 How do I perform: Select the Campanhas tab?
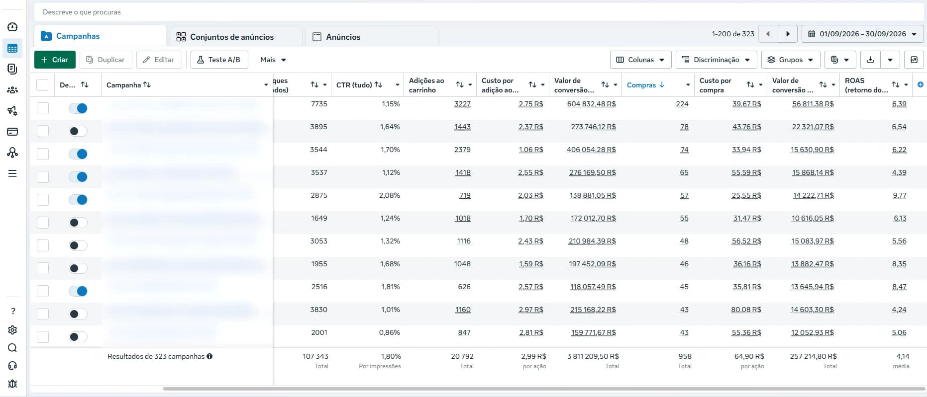(100, 36)
